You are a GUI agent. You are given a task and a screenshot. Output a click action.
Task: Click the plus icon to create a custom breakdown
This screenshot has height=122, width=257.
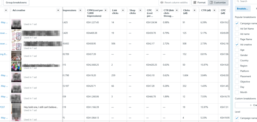coord(251,105)
